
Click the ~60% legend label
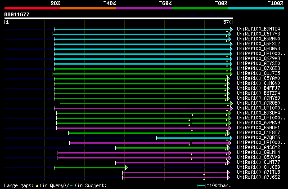tap(165, 3)
